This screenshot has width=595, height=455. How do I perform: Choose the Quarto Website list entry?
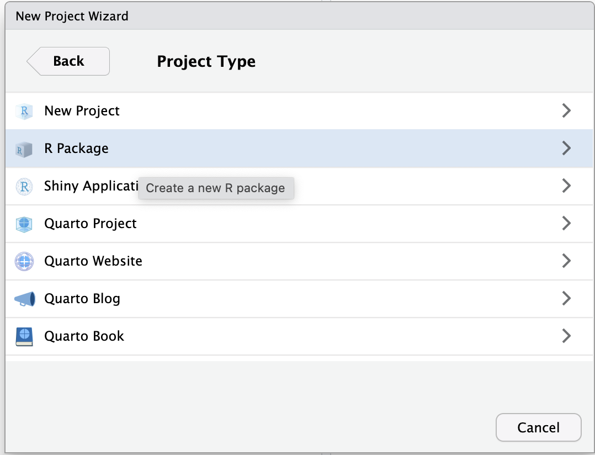pos(93,261)
